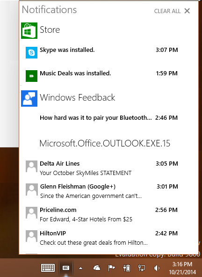Click 'For Edward, 4-Star Hotels From $25'
202x277 pixels.
tap(86, 219)
